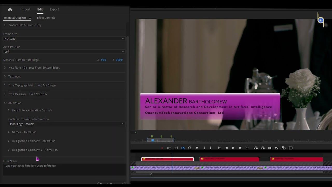Switch to the Export tab
This screenshot has width=332, height=187.
[x=54, y=9]
